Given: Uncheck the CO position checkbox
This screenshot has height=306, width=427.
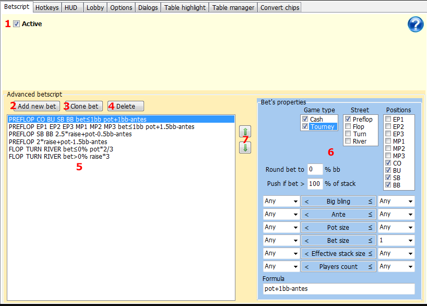Looking at the screenshot, I should (x=388, y=163).
